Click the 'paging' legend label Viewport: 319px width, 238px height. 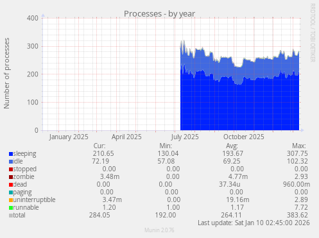pyautogui.click(x=22, y=192)
